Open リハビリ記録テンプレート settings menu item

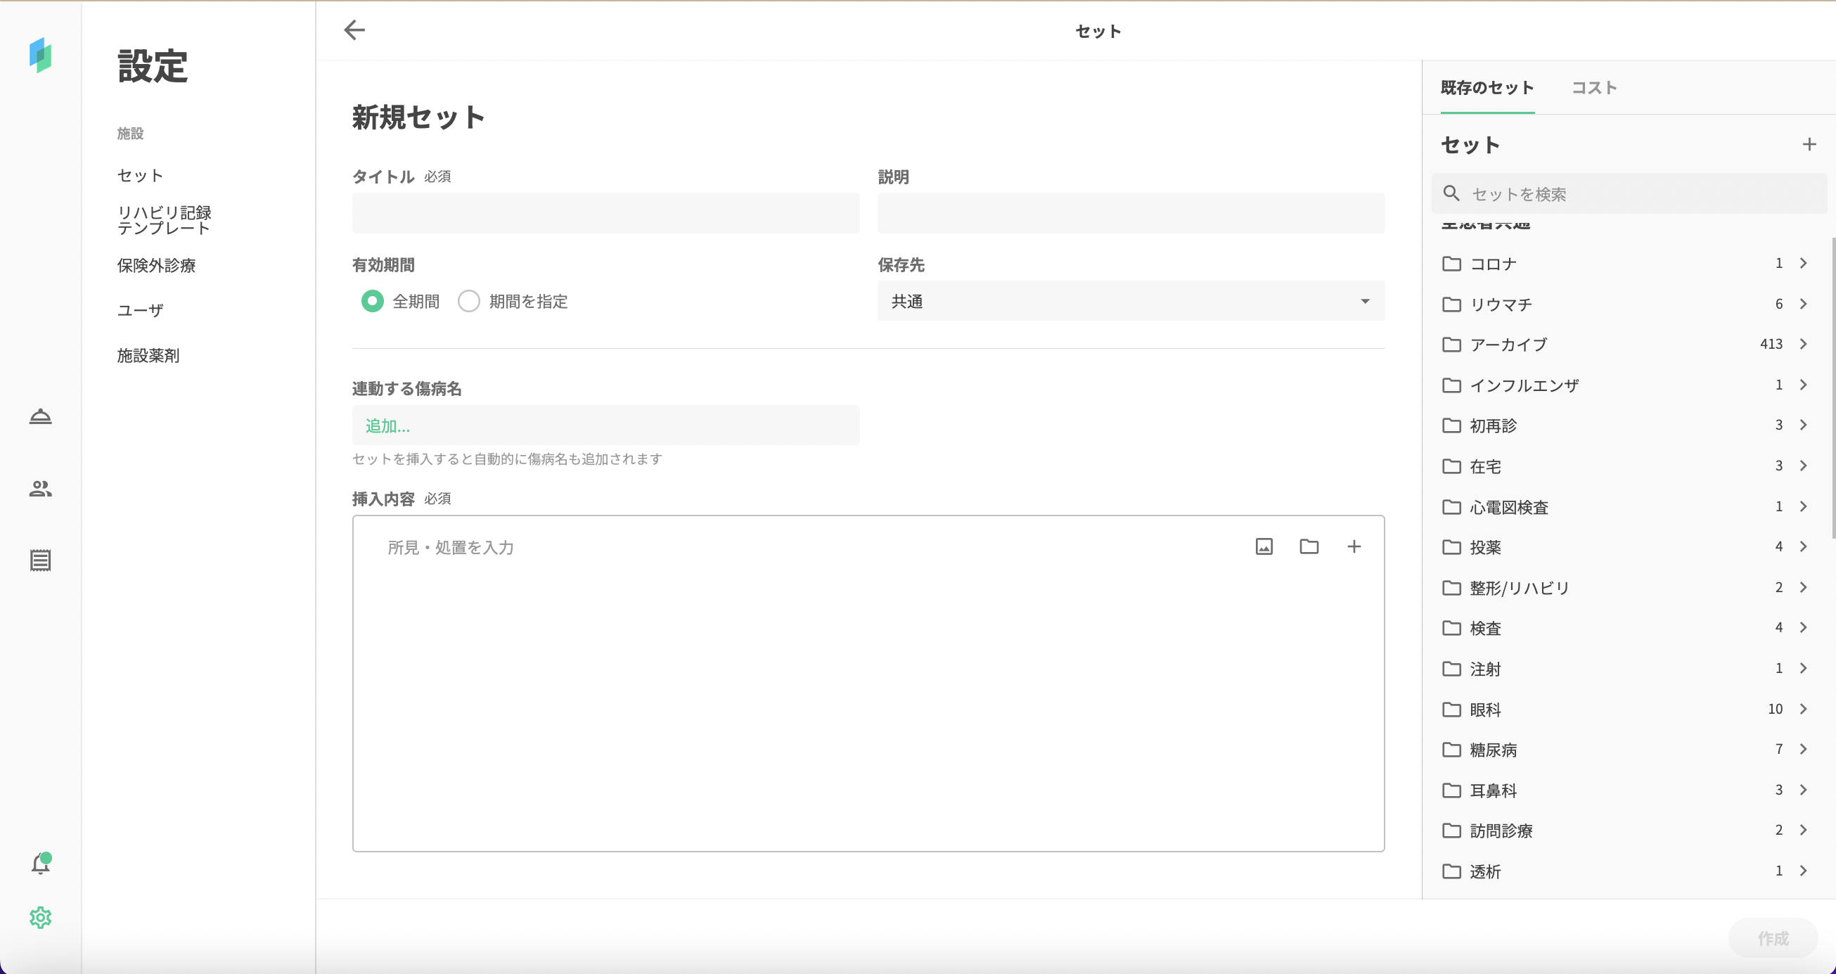click(165, 220)
